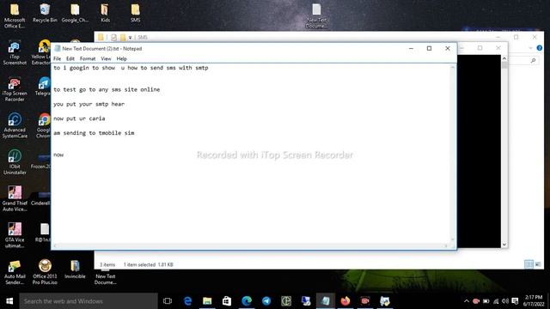Open the volume control tray icon

(505, 301)
